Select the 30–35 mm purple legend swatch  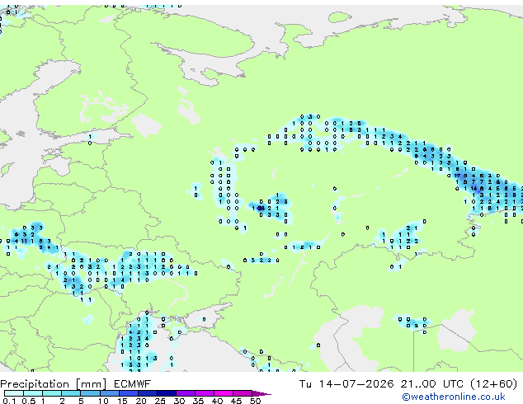(186, 393)
